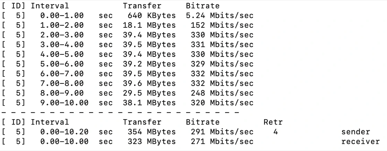Click the word receiver in summary

361,142
